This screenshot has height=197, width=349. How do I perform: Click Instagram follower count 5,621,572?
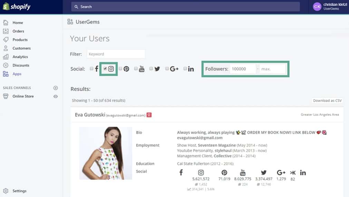coord(201,179)
